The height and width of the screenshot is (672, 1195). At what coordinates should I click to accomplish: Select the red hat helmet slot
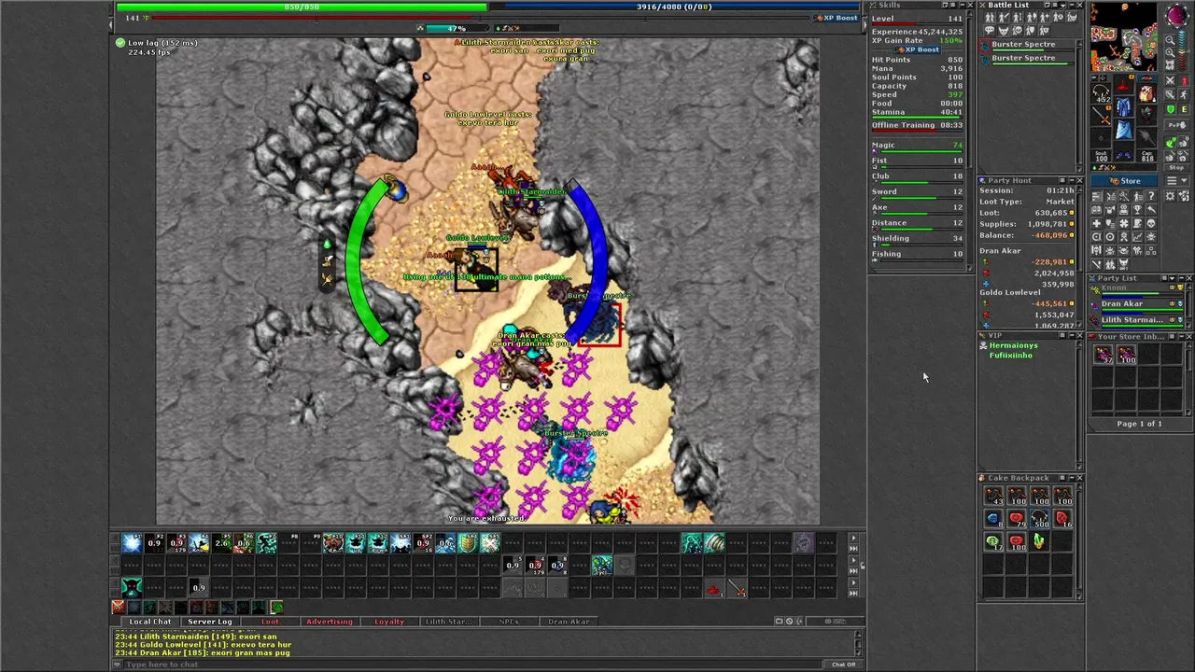point(1123,83)
